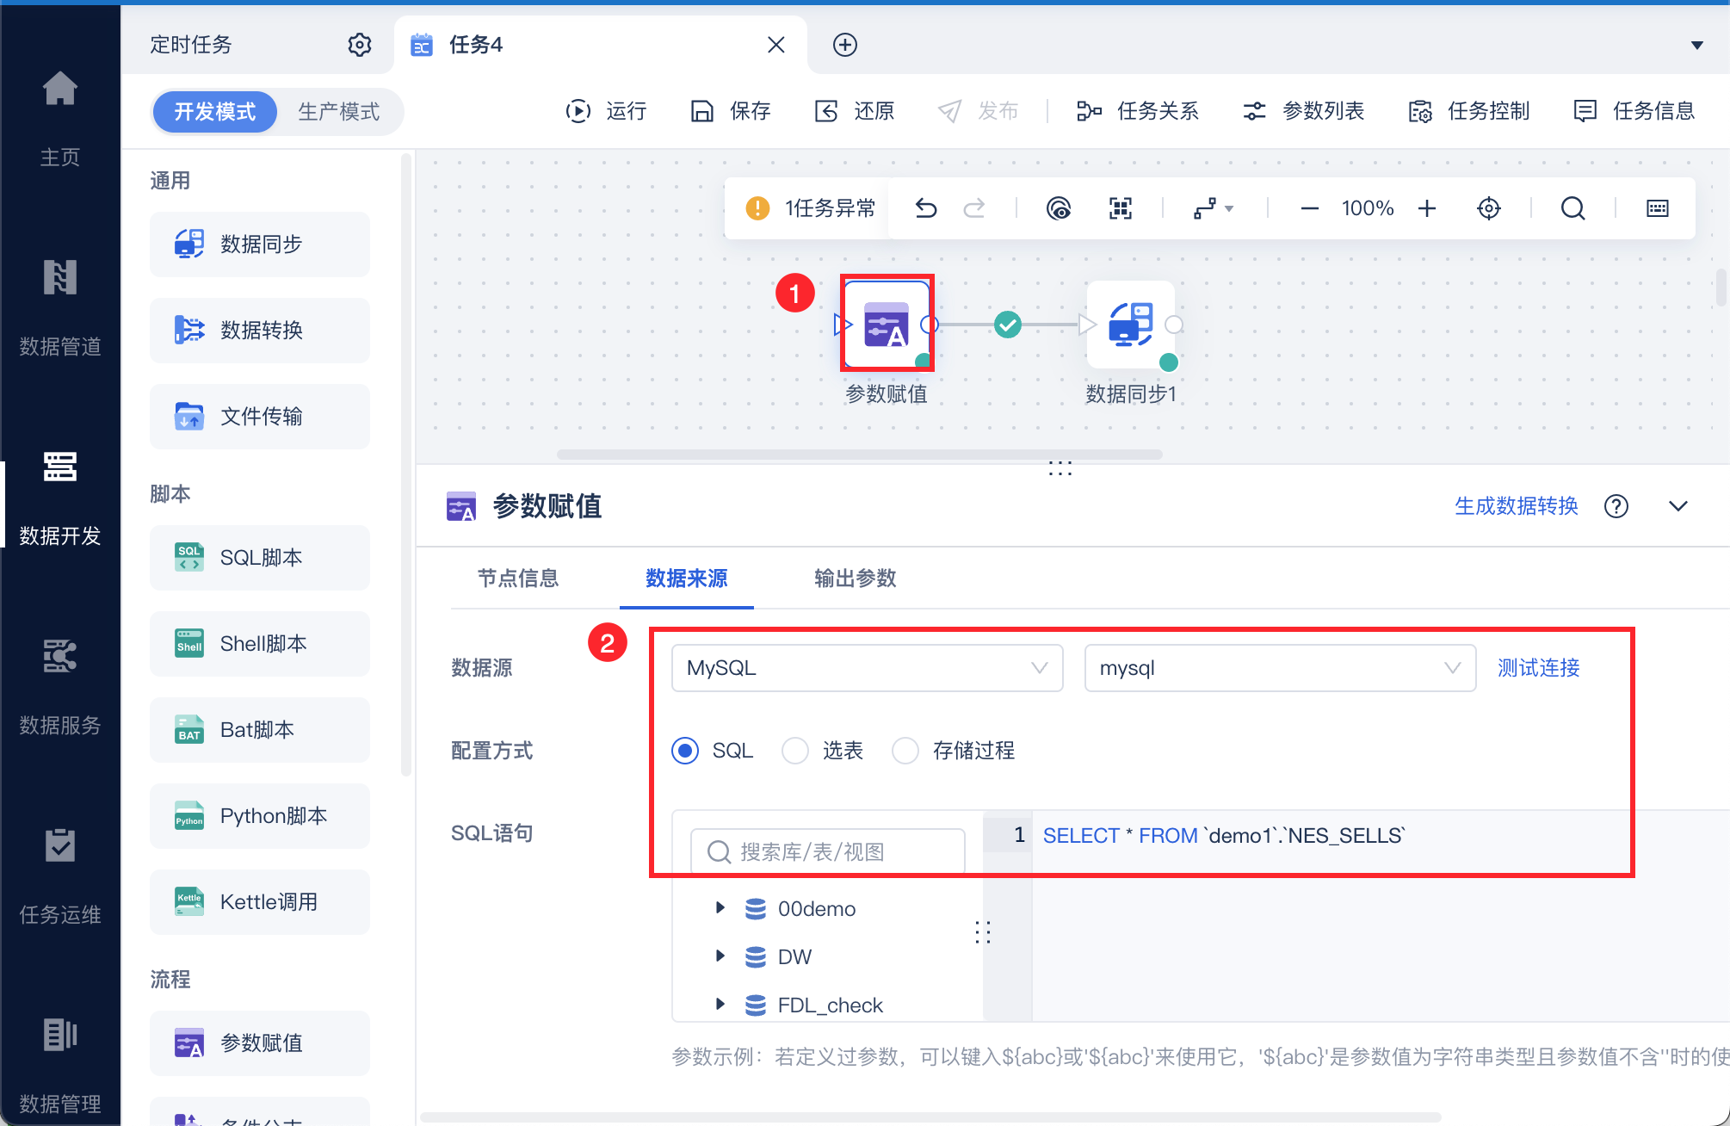Click the undo arrow in canvas toolbar

[925, 208]
